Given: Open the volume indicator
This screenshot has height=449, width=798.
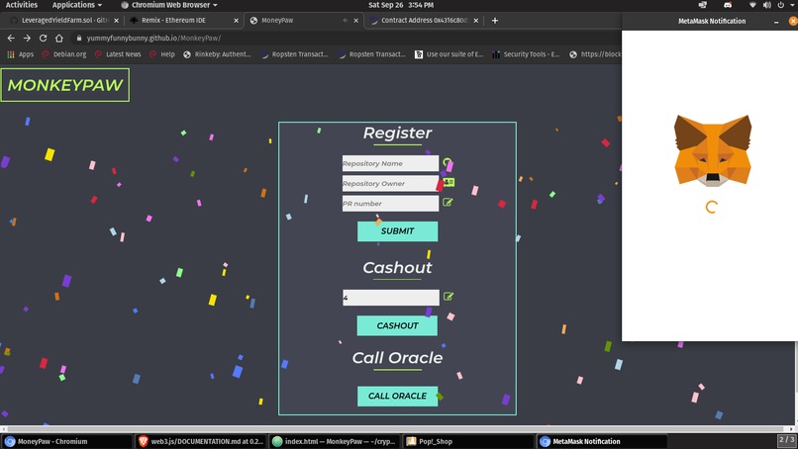Looking at the screenshot, I should (767, 5).
